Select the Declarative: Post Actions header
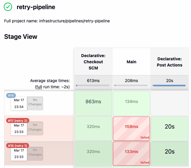Viewport: 191px width, 168px height. 170,62
